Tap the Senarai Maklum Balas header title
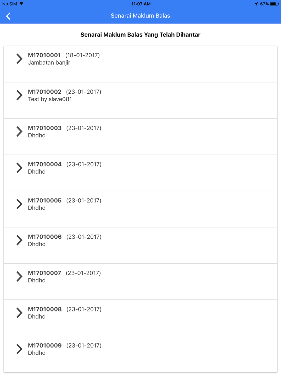281x375 pixels. pos(140,16)
